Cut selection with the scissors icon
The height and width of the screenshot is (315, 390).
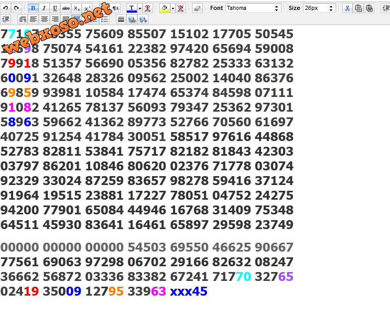tap(348, 8)
